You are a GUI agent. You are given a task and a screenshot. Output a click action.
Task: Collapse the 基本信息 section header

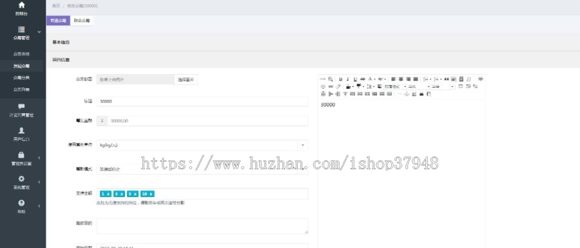313,42
